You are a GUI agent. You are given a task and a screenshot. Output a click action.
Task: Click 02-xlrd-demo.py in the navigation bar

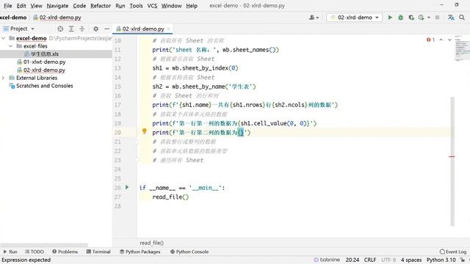point(57,18)
